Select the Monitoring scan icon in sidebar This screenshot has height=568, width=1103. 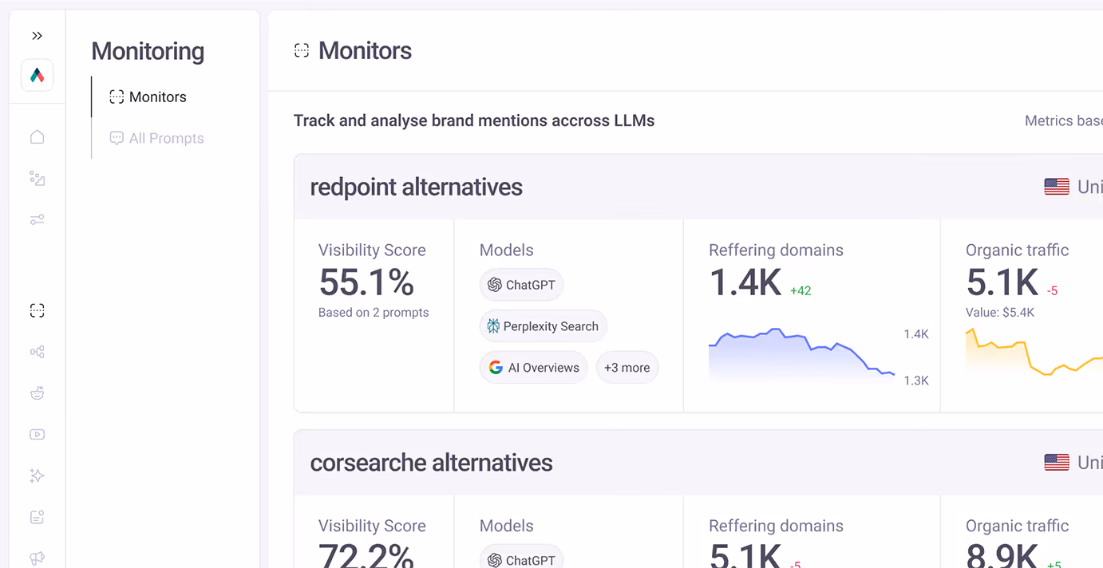point(37,310)
